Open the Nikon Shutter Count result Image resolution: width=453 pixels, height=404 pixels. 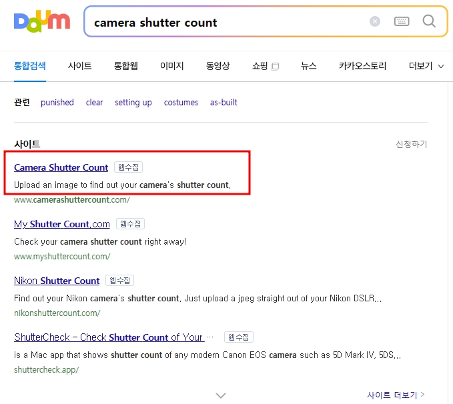pyautogui.click(x=57, y=281)
